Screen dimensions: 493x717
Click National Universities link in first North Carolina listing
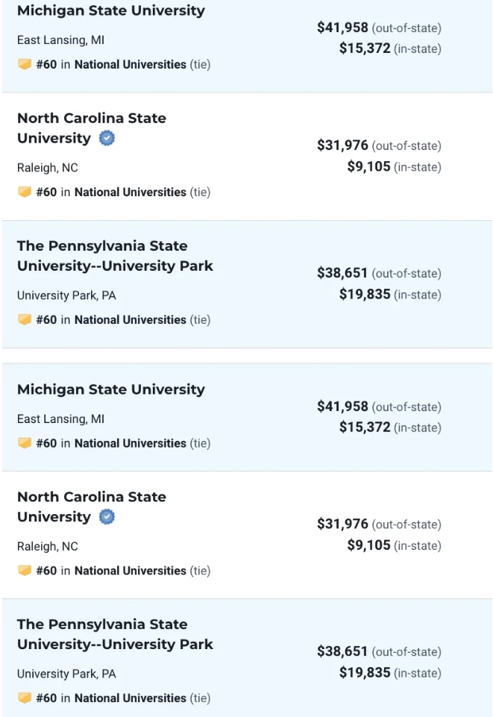coord(130,192)
